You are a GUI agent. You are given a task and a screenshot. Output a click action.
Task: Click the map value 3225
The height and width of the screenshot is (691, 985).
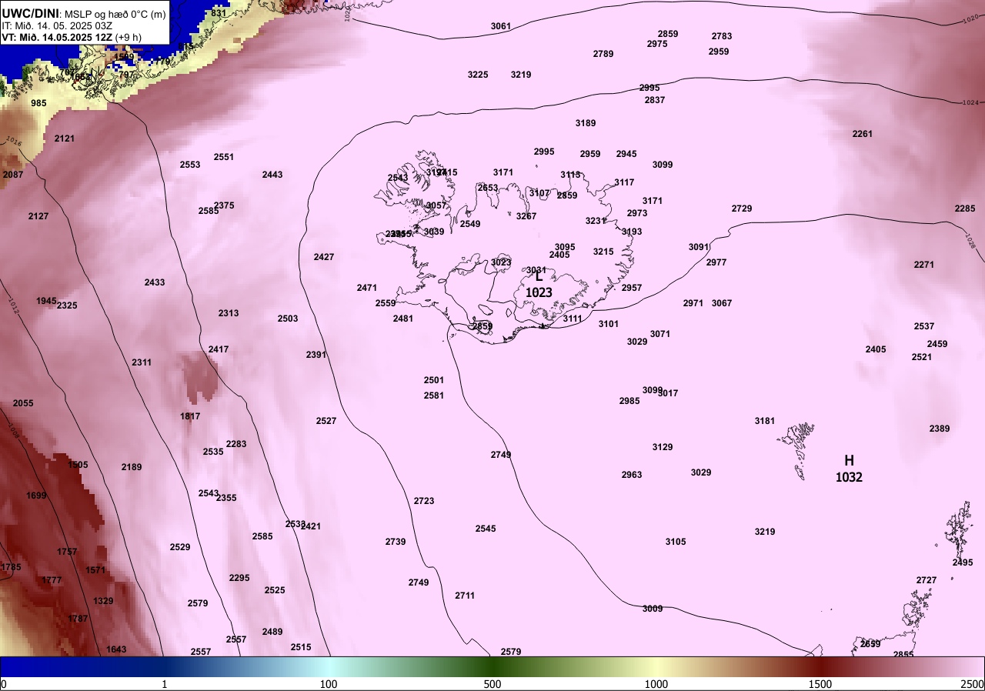tap(478, 75)
